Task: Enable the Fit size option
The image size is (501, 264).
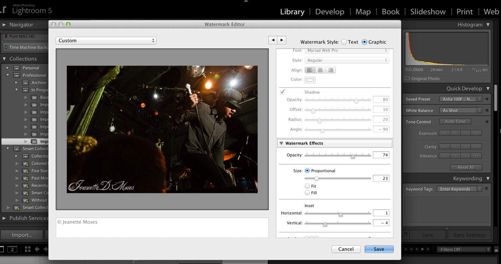Action: coord(307,186)
